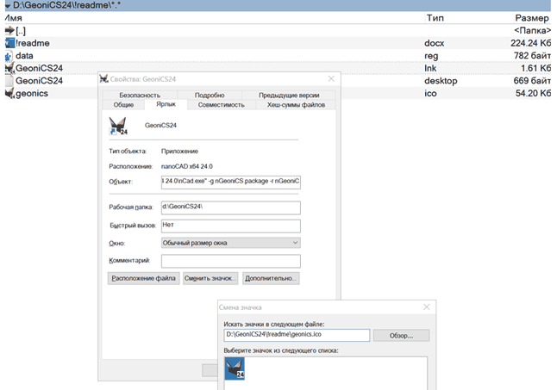Click the blank GeoniCS24 desktop file icon
The image size is (557, 390).
[x=9, y=81]
